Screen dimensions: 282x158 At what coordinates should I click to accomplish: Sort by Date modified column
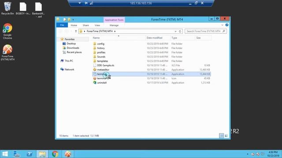click(155, 38)
